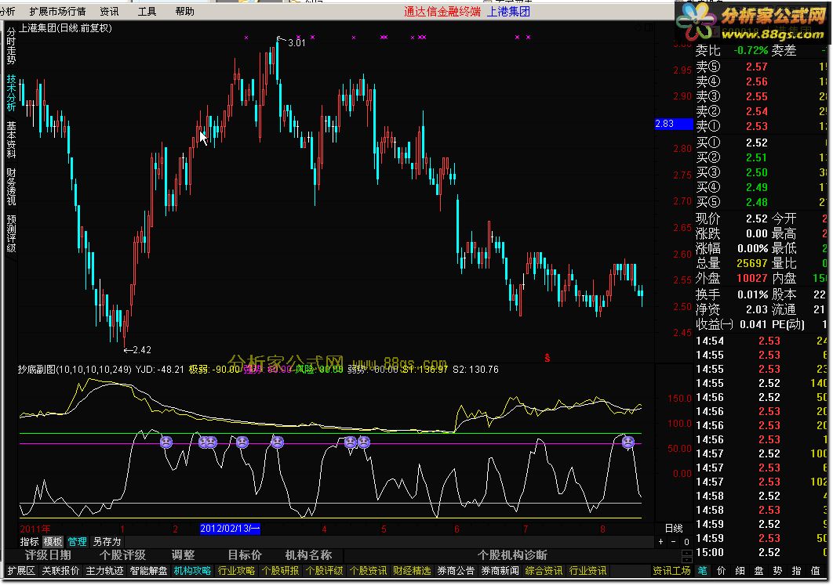
Task: Switch to 财务透视 sidebar tab
Action: click(x=11, y=186)
